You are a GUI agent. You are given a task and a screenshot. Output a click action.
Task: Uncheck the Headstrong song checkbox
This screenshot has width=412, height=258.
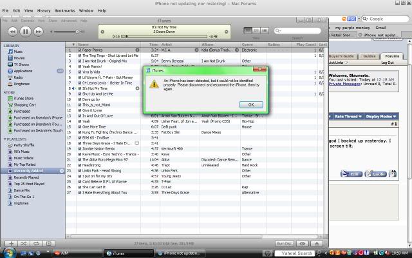(x=79, y=165)
